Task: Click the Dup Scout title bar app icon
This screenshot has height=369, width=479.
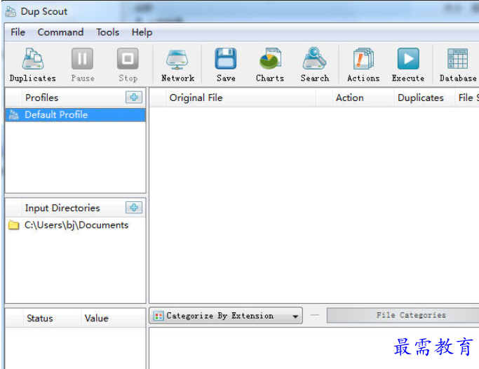Action: coord(11,12)
